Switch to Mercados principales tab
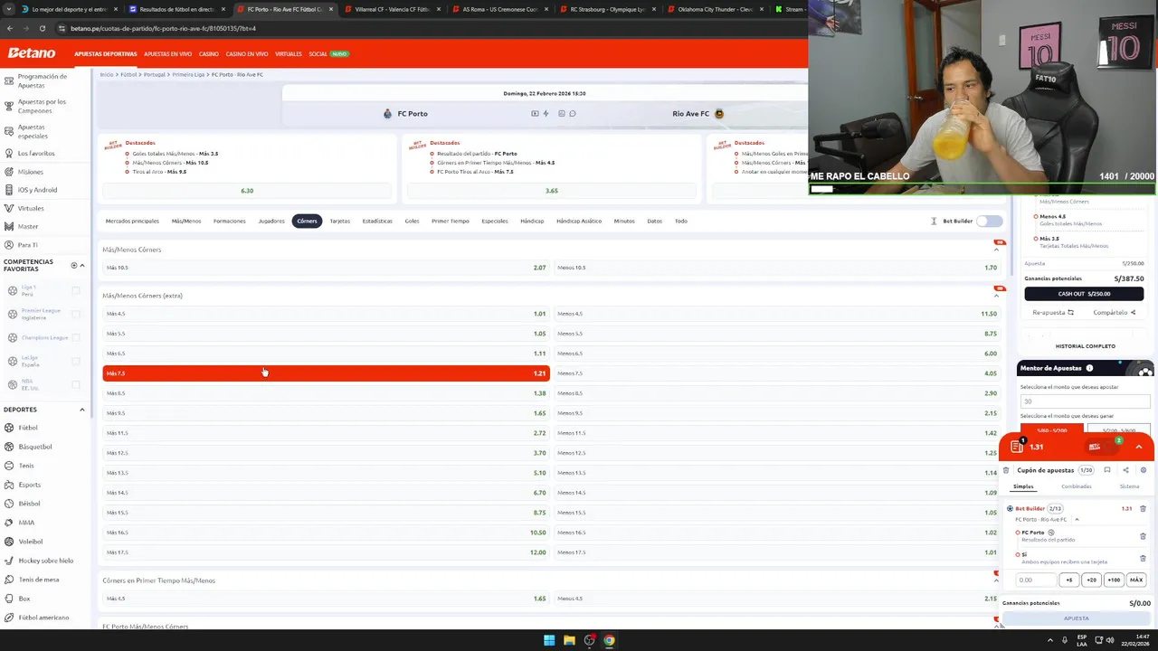The width and height of the screenshot is (1158, 651). 132,221
